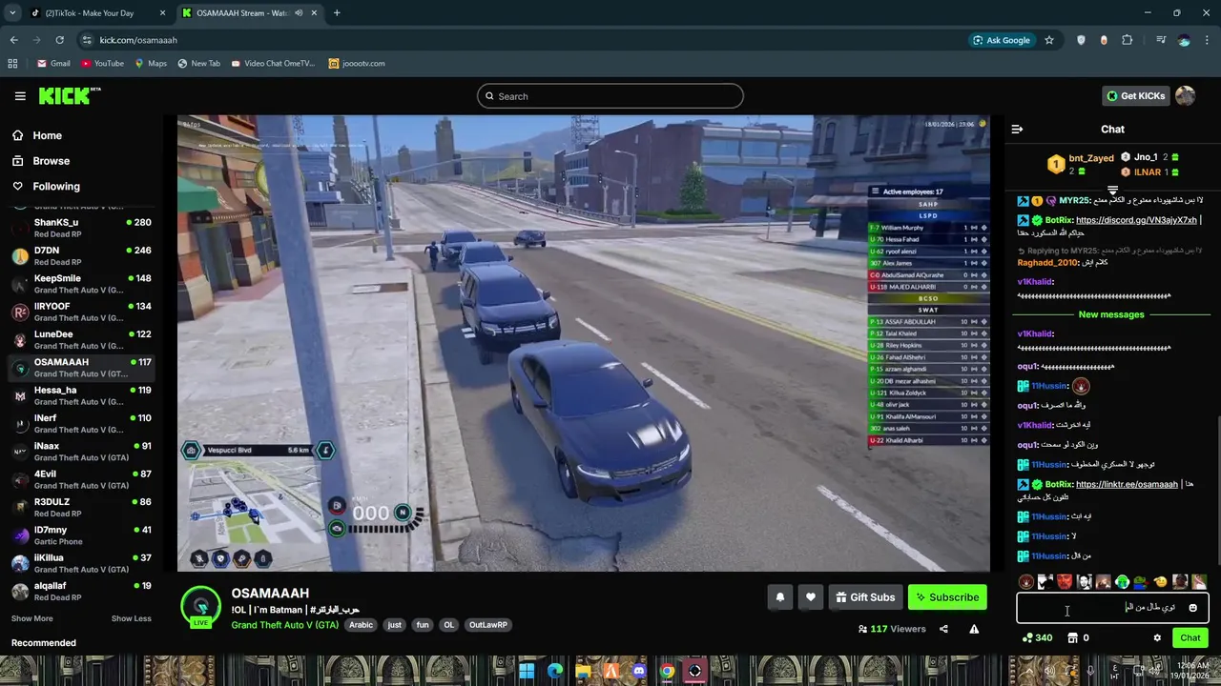Expand the chat leaderboard chevron
The height and width of the screenshot is (686, 1221).
click(x=1112, y=191)
